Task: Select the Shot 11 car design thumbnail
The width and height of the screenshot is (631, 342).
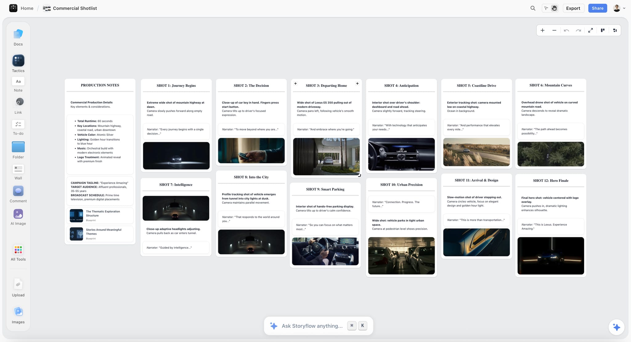Action: click(477, 242)
